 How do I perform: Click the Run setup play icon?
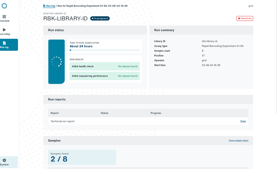click(x=4, y=30)
